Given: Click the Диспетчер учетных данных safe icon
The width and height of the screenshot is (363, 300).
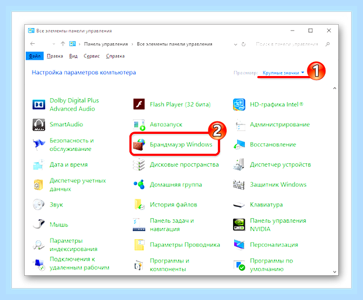Looking at the screenshot, I should pos(39,185).
